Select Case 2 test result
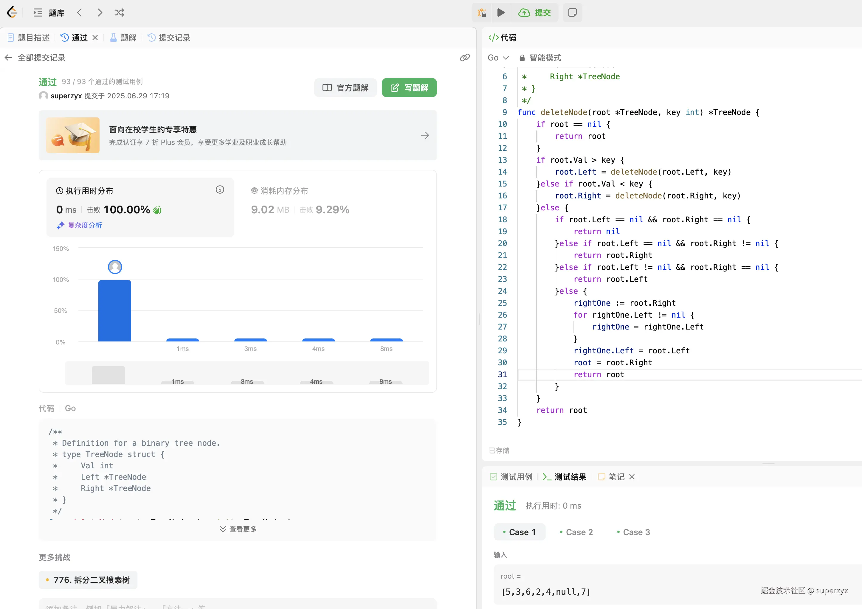Image resolution: width=862 pixels, height=609 pixels. coord(576,532)
